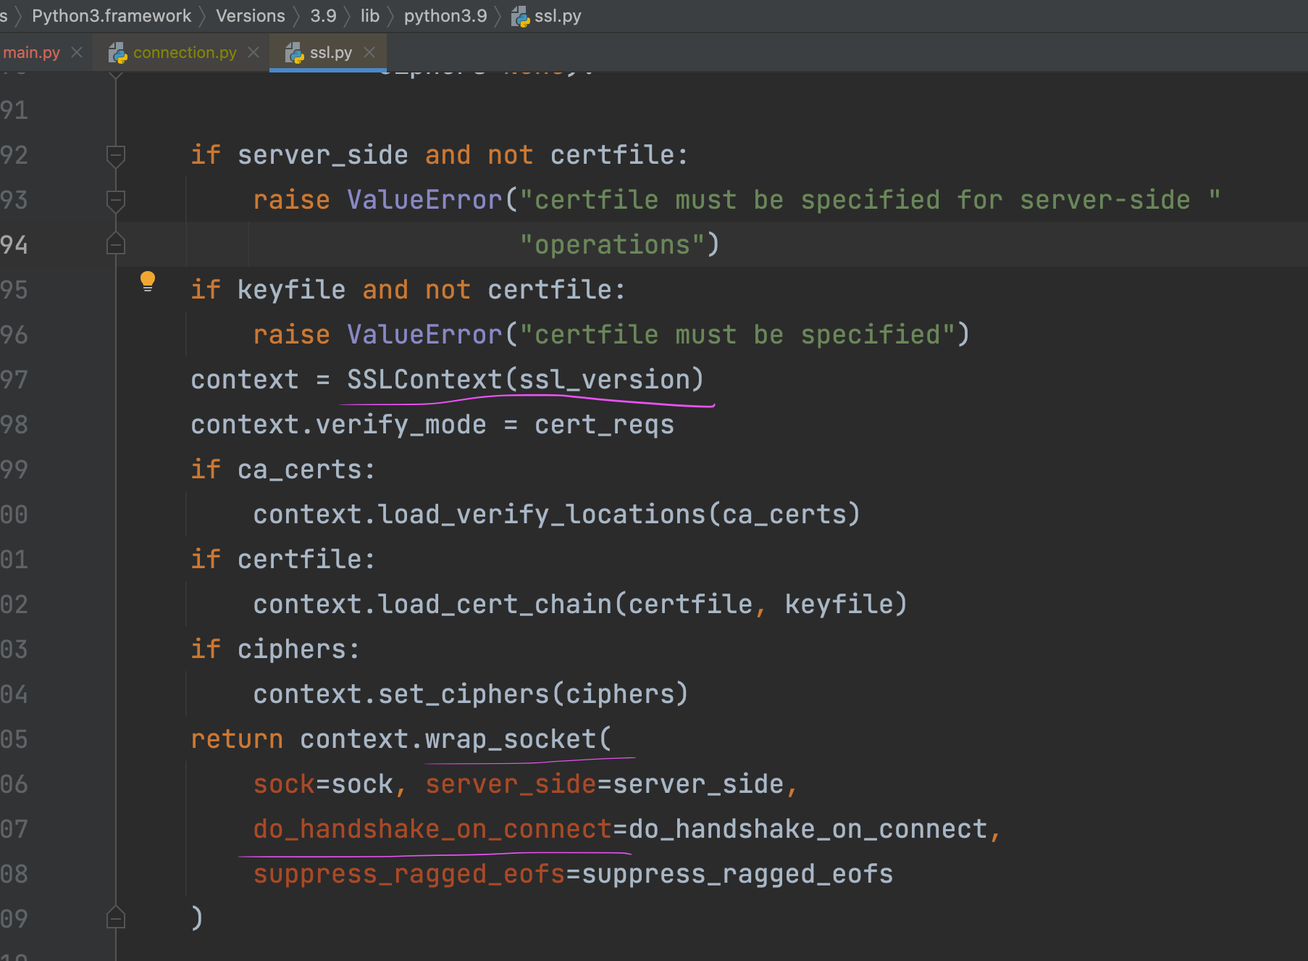
Task: Click the ssl.py icon in the breadcrumb path
Action: click(x=520, y=16)
